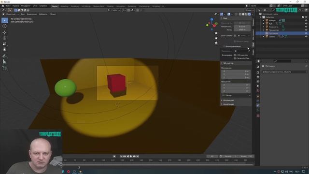Viewport: 309px width, 174px height.
Task: Switch to wireframe viewport shading
Action: click(x=240, y=14)
